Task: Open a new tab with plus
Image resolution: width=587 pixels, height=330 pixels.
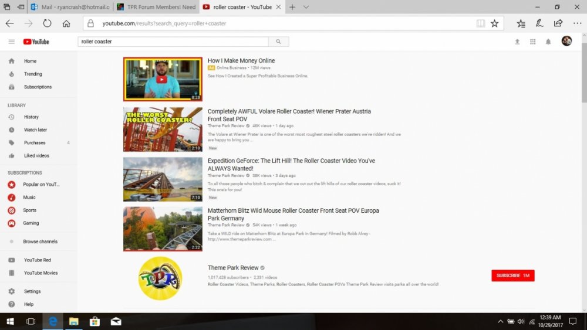Action: 292,6
